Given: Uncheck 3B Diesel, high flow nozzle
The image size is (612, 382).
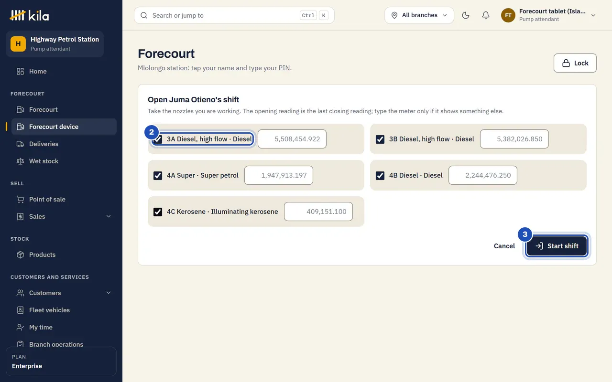Looking at the screenshot, I should (380, 139).
